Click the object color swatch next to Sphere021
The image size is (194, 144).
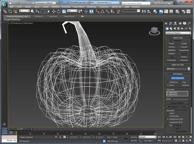189,69
